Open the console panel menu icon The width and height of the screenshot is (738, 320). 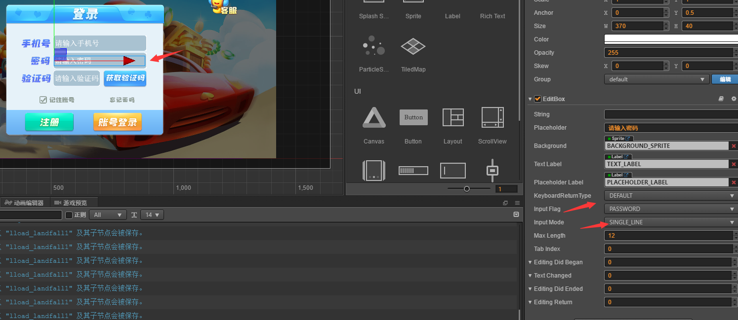tap(517, 203)
